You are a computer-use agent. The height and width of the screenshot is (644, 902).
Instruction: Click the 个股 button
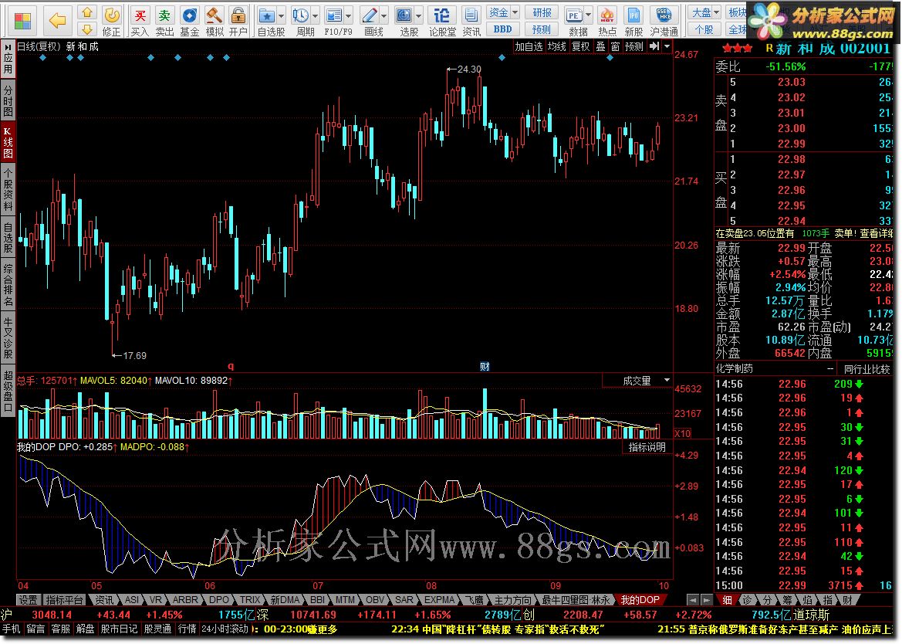tap(704, 29)
